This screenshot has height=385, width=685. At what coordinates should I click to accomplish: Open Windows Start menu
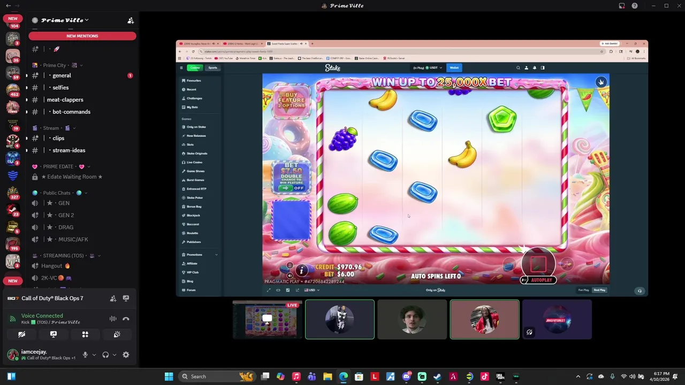click(x=169, y=376)
